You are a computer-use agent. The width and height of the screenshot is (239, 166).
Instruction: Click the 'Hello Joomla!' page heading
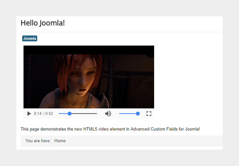click(x=42, y=23)
